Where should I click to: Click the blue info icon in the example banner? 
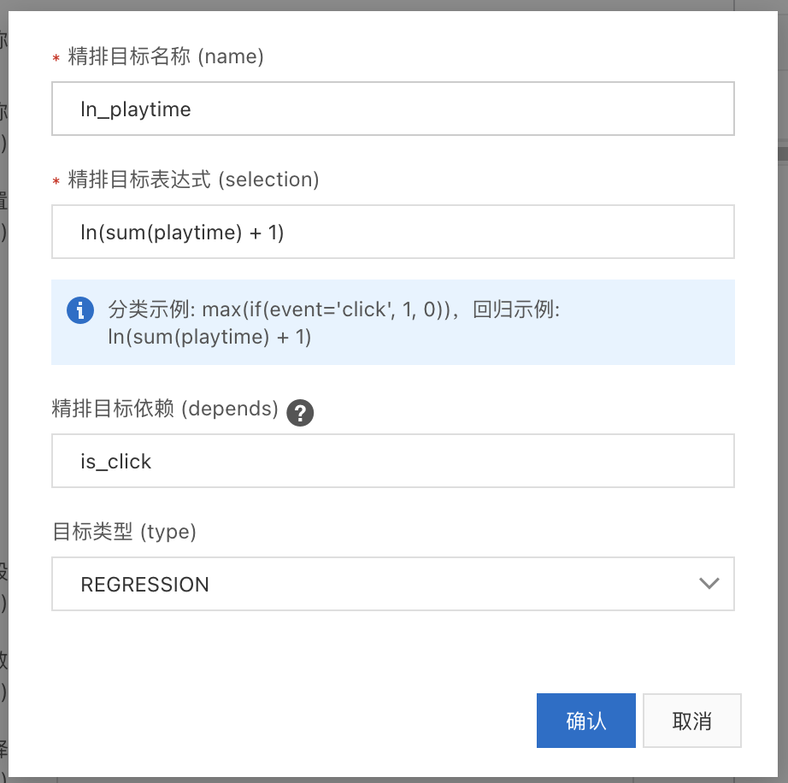(x=80, y=309)
